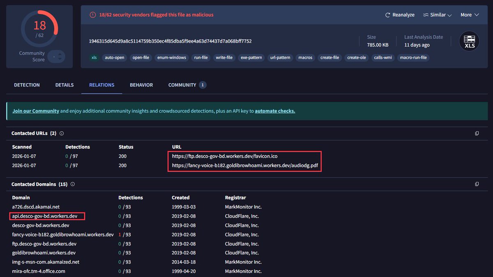Follow the automate checks link
493x277 pixels.
[275, 111]
